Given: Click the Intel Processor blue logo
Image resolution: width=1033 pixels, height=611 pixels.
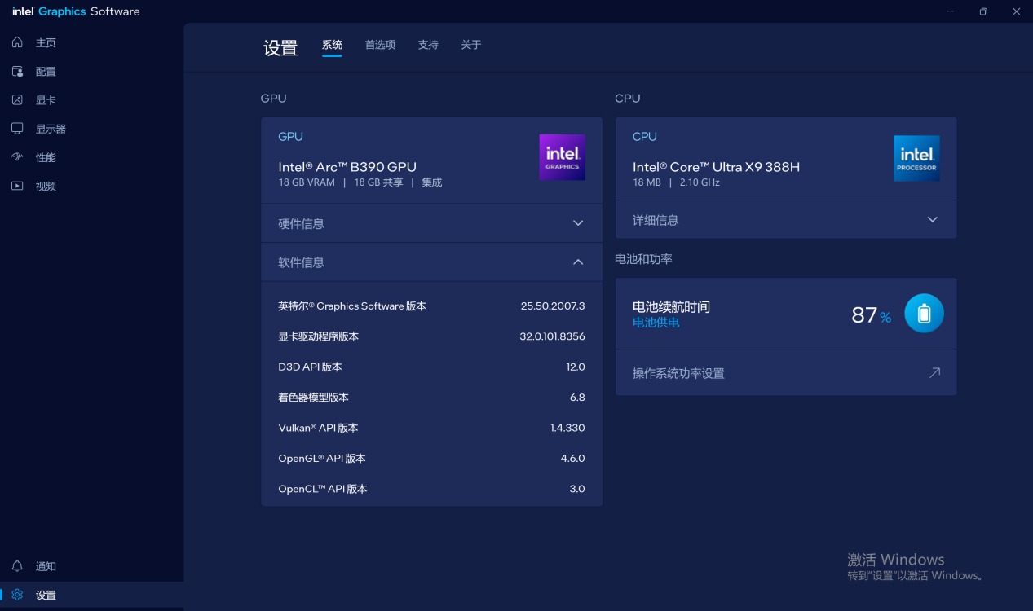Looking at the screenshot, I should tap(916, 158).
